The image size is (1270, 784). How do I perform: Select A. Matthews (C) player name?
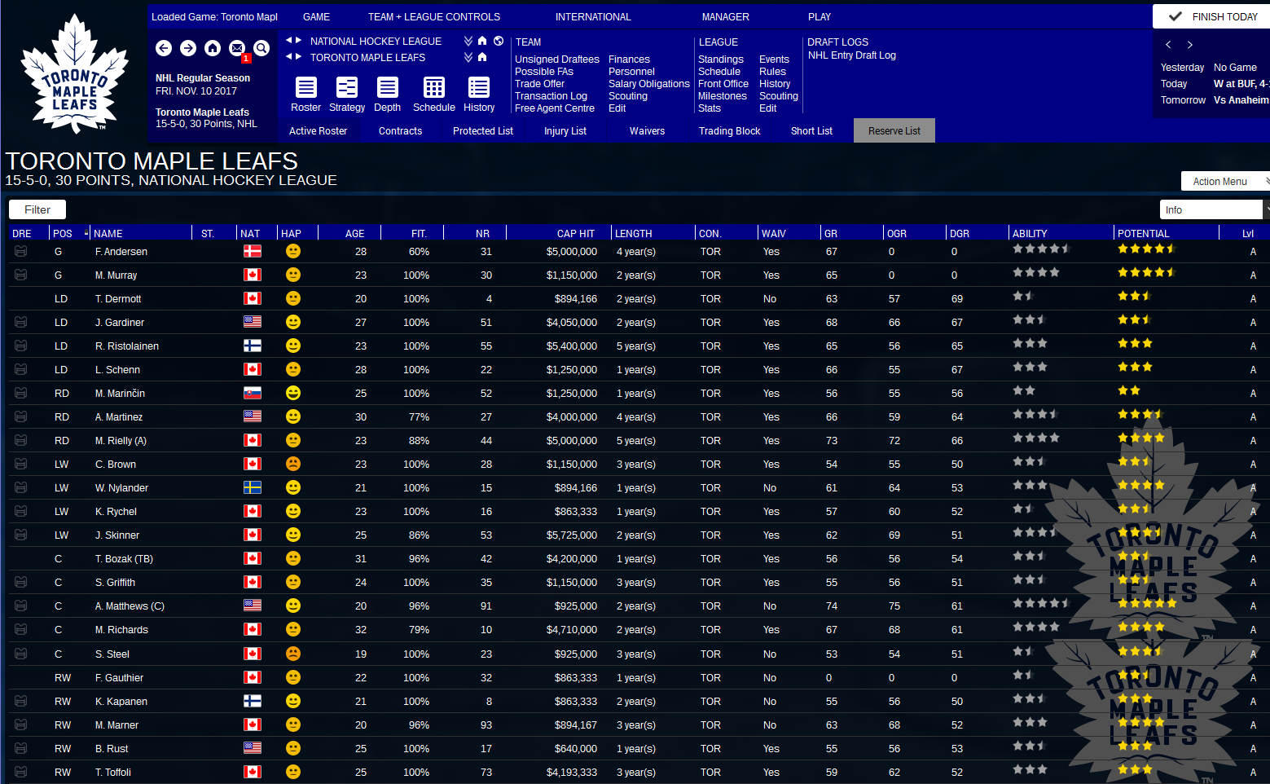pyautogui.click(x=130, y=606)
